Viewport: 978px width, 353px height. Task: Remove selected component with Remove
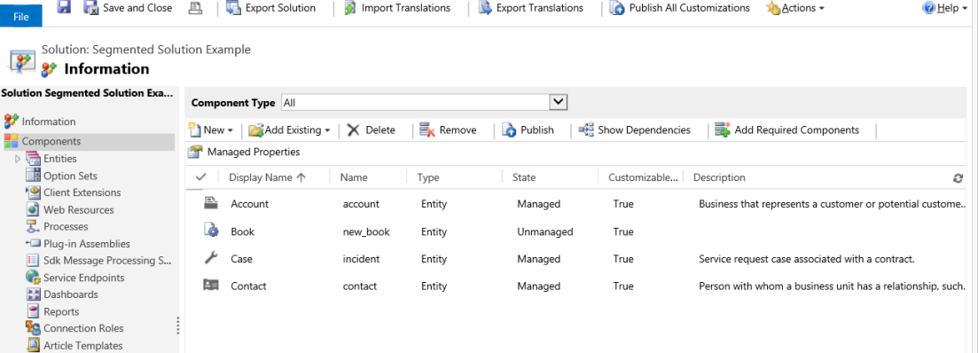[x=448, y=129]
